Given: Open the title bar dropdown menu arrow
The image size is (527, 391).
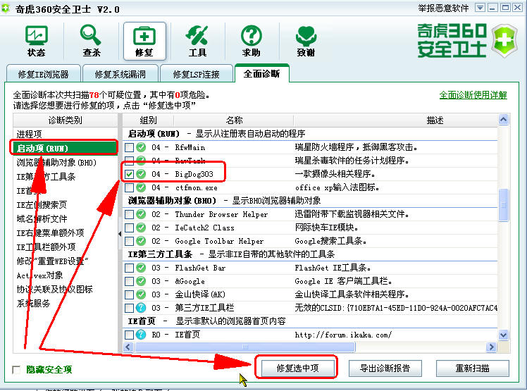Looking at the screenshot, I should click(480, 8).
